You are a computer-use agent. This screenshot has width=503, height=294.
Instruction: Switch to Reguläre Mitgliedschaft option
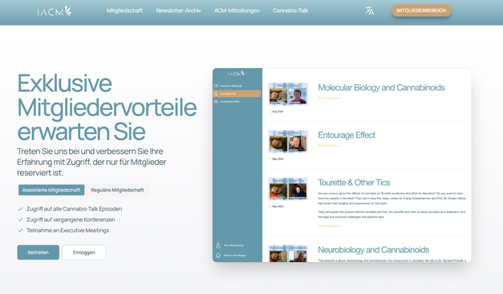[117, 190]
